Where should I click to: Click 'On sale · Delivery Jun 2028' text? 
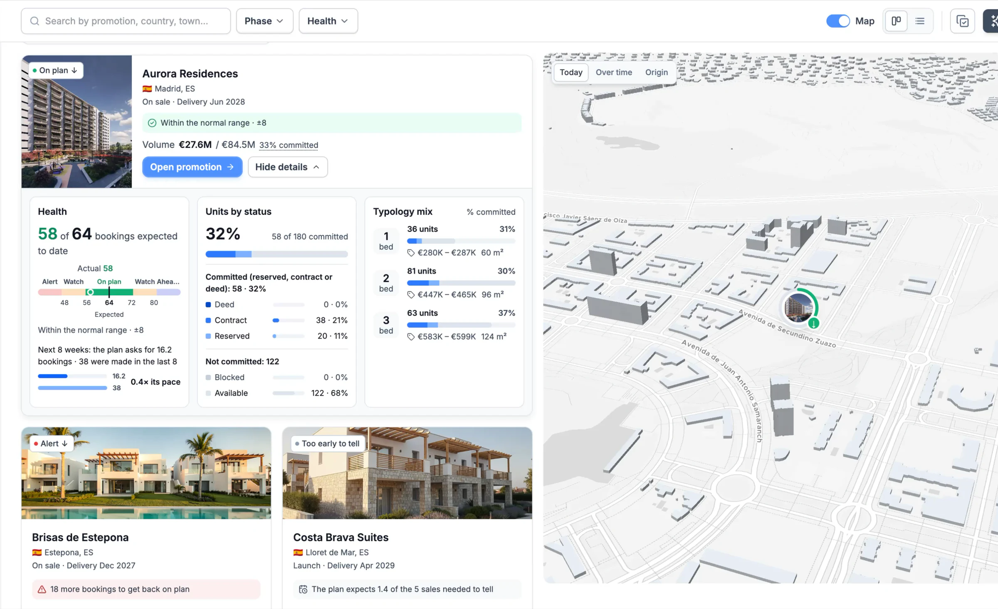(x=193, y=102)
